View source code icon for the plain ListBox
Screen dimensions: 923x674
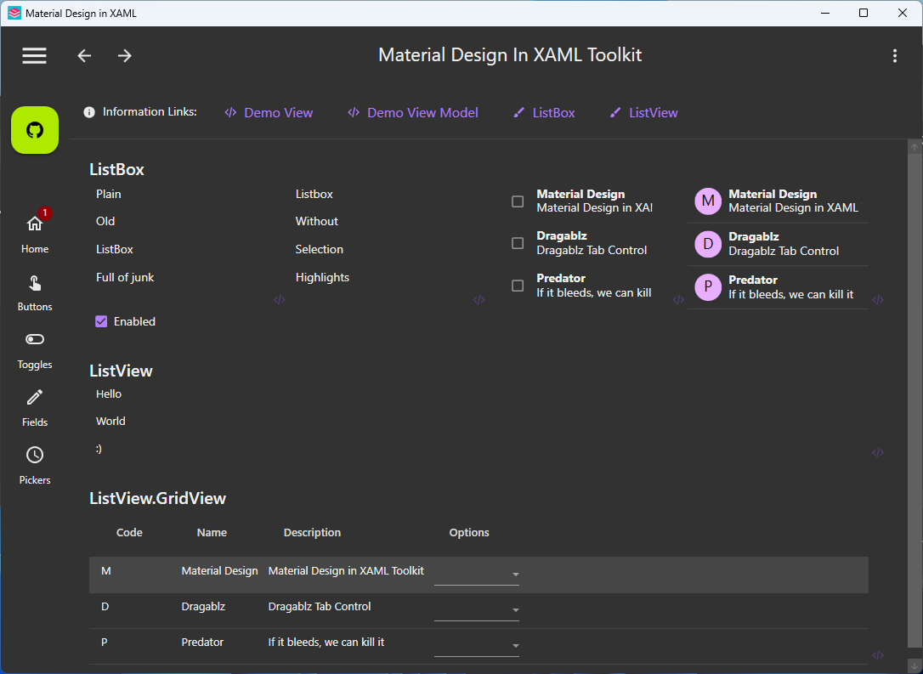click(280, 300)
